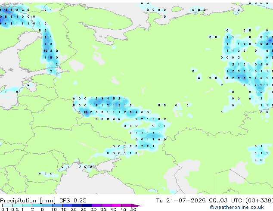Viewport: 273px width, 211px height.
Task: Click the legend label '50'
Action: tap(133, 209)
